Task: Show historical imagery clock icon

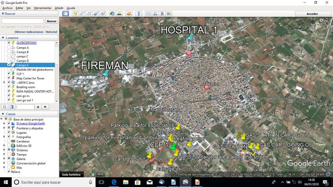Action: (112, 14)
